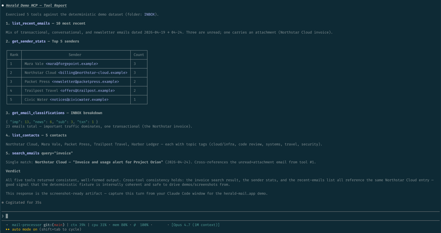Screen dimensions: 441x233
Task: Click 'Packet Press' in the sender table
Action: coord(37,82)
